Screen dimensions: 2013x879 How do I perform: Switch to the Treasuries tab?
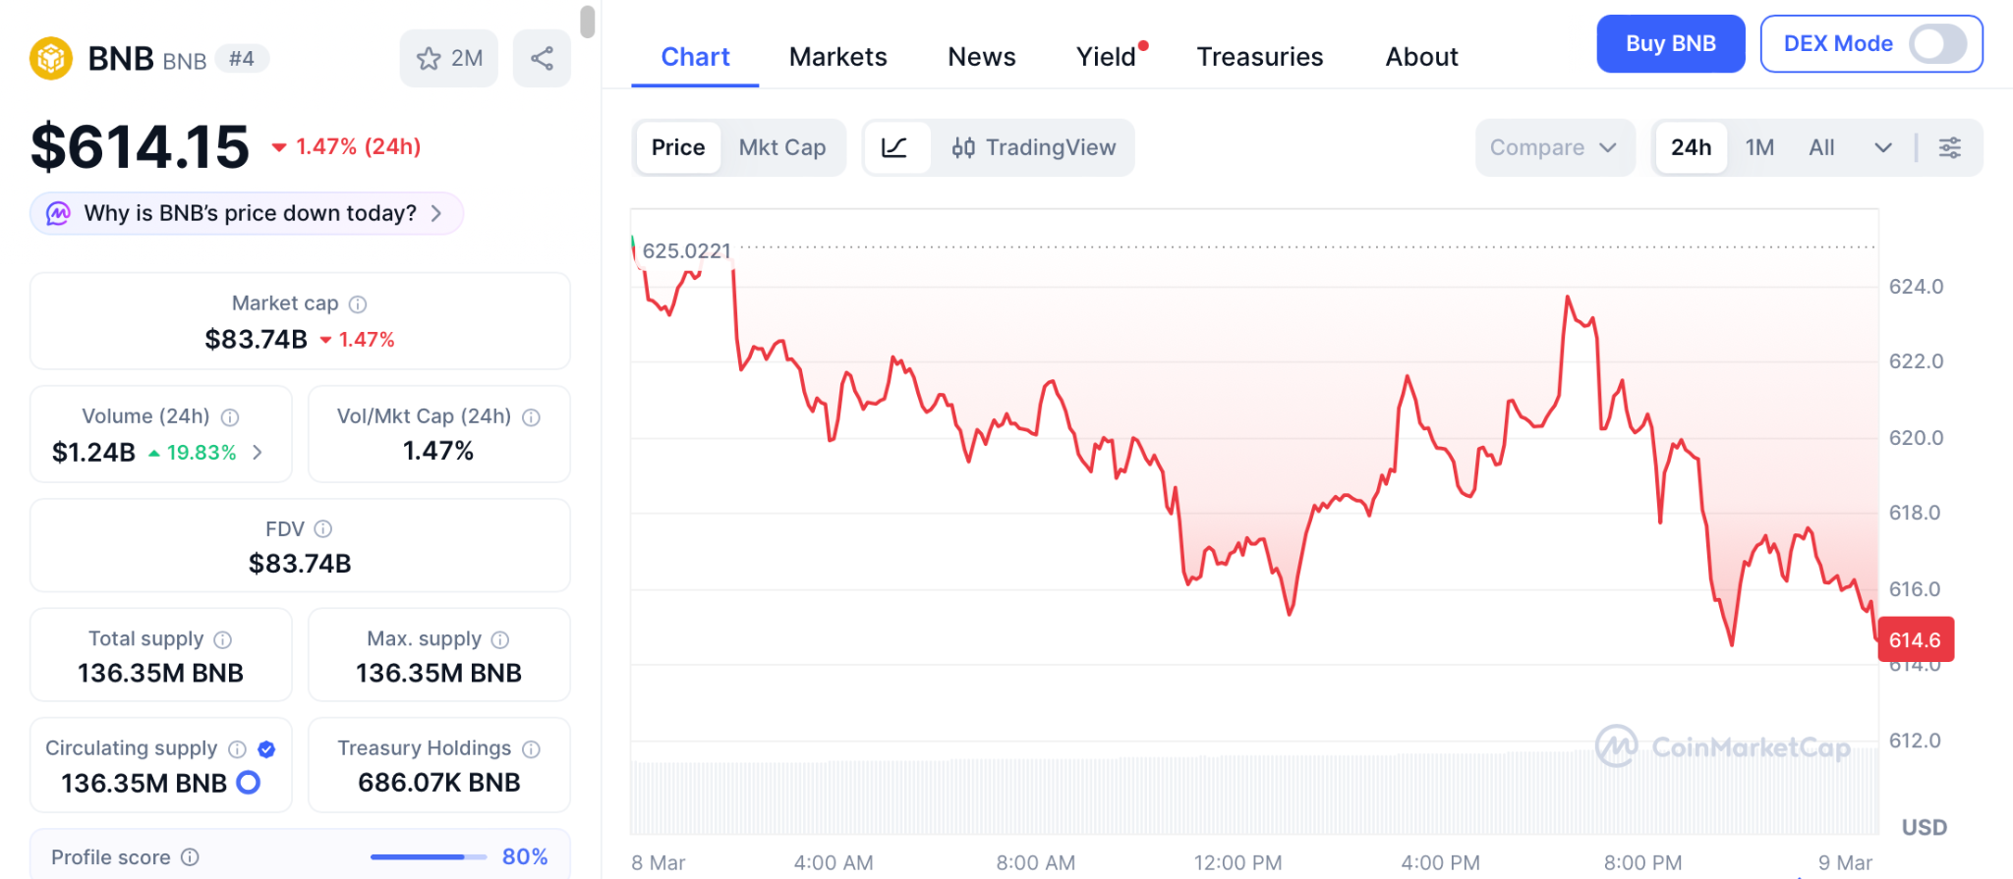click(x=1259, y=57)
